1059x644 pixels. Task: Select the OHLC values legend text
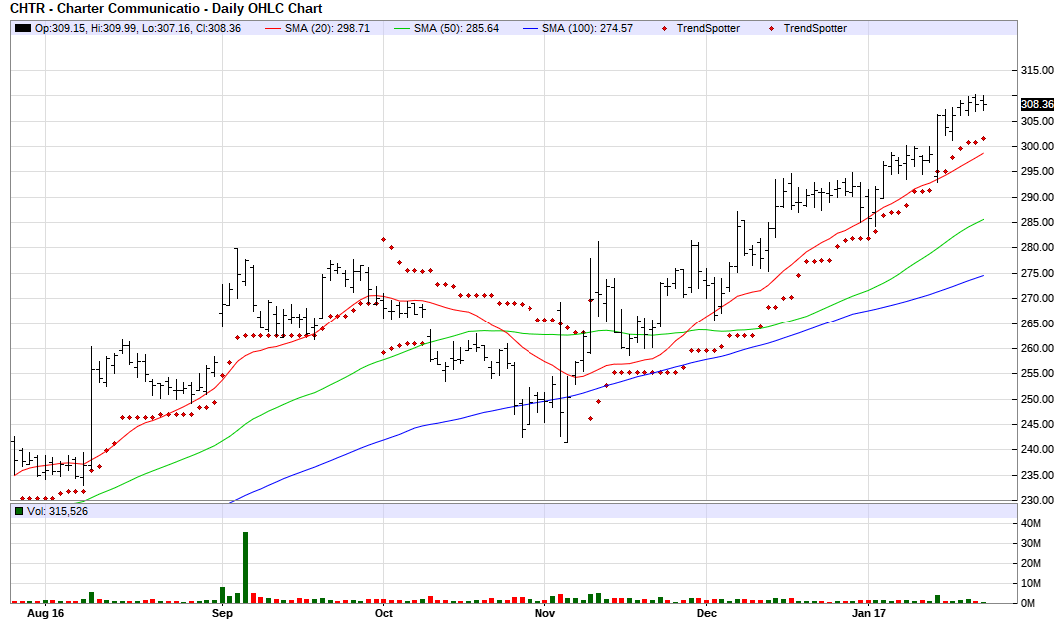138,28
